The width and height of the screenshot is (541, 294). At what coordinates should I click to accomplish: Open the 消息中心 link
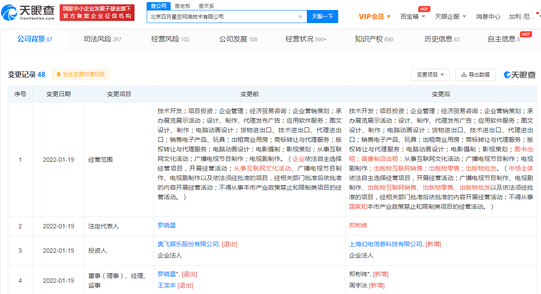pyautogui.click(x=488, y=17)
